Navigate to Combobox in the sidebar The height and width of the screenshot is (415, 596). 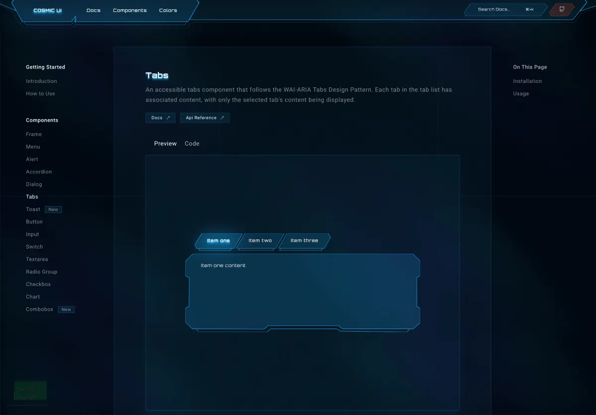[x=39, y=309]
